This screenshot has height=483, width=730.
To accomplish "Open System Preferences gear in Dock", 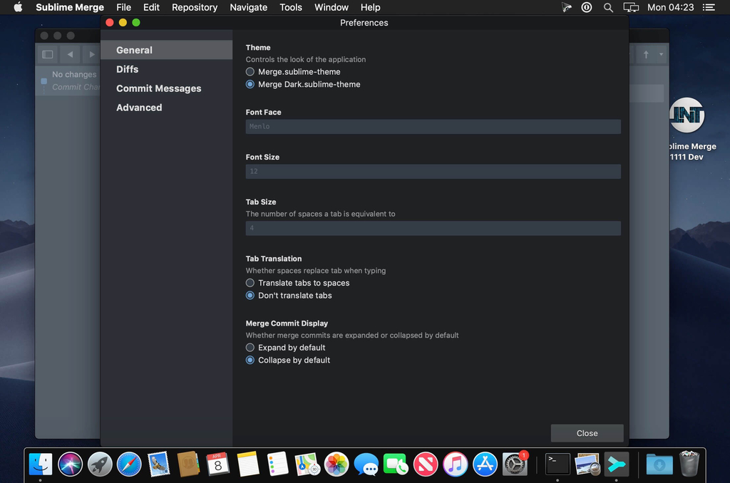I will pos(514,464).
